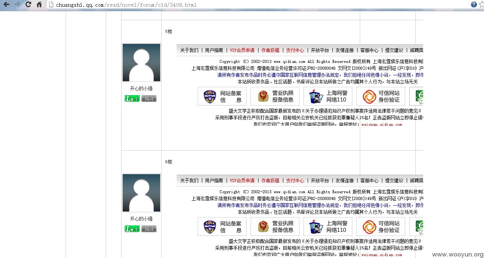Select the 6楼 floor label

(168, 162)
